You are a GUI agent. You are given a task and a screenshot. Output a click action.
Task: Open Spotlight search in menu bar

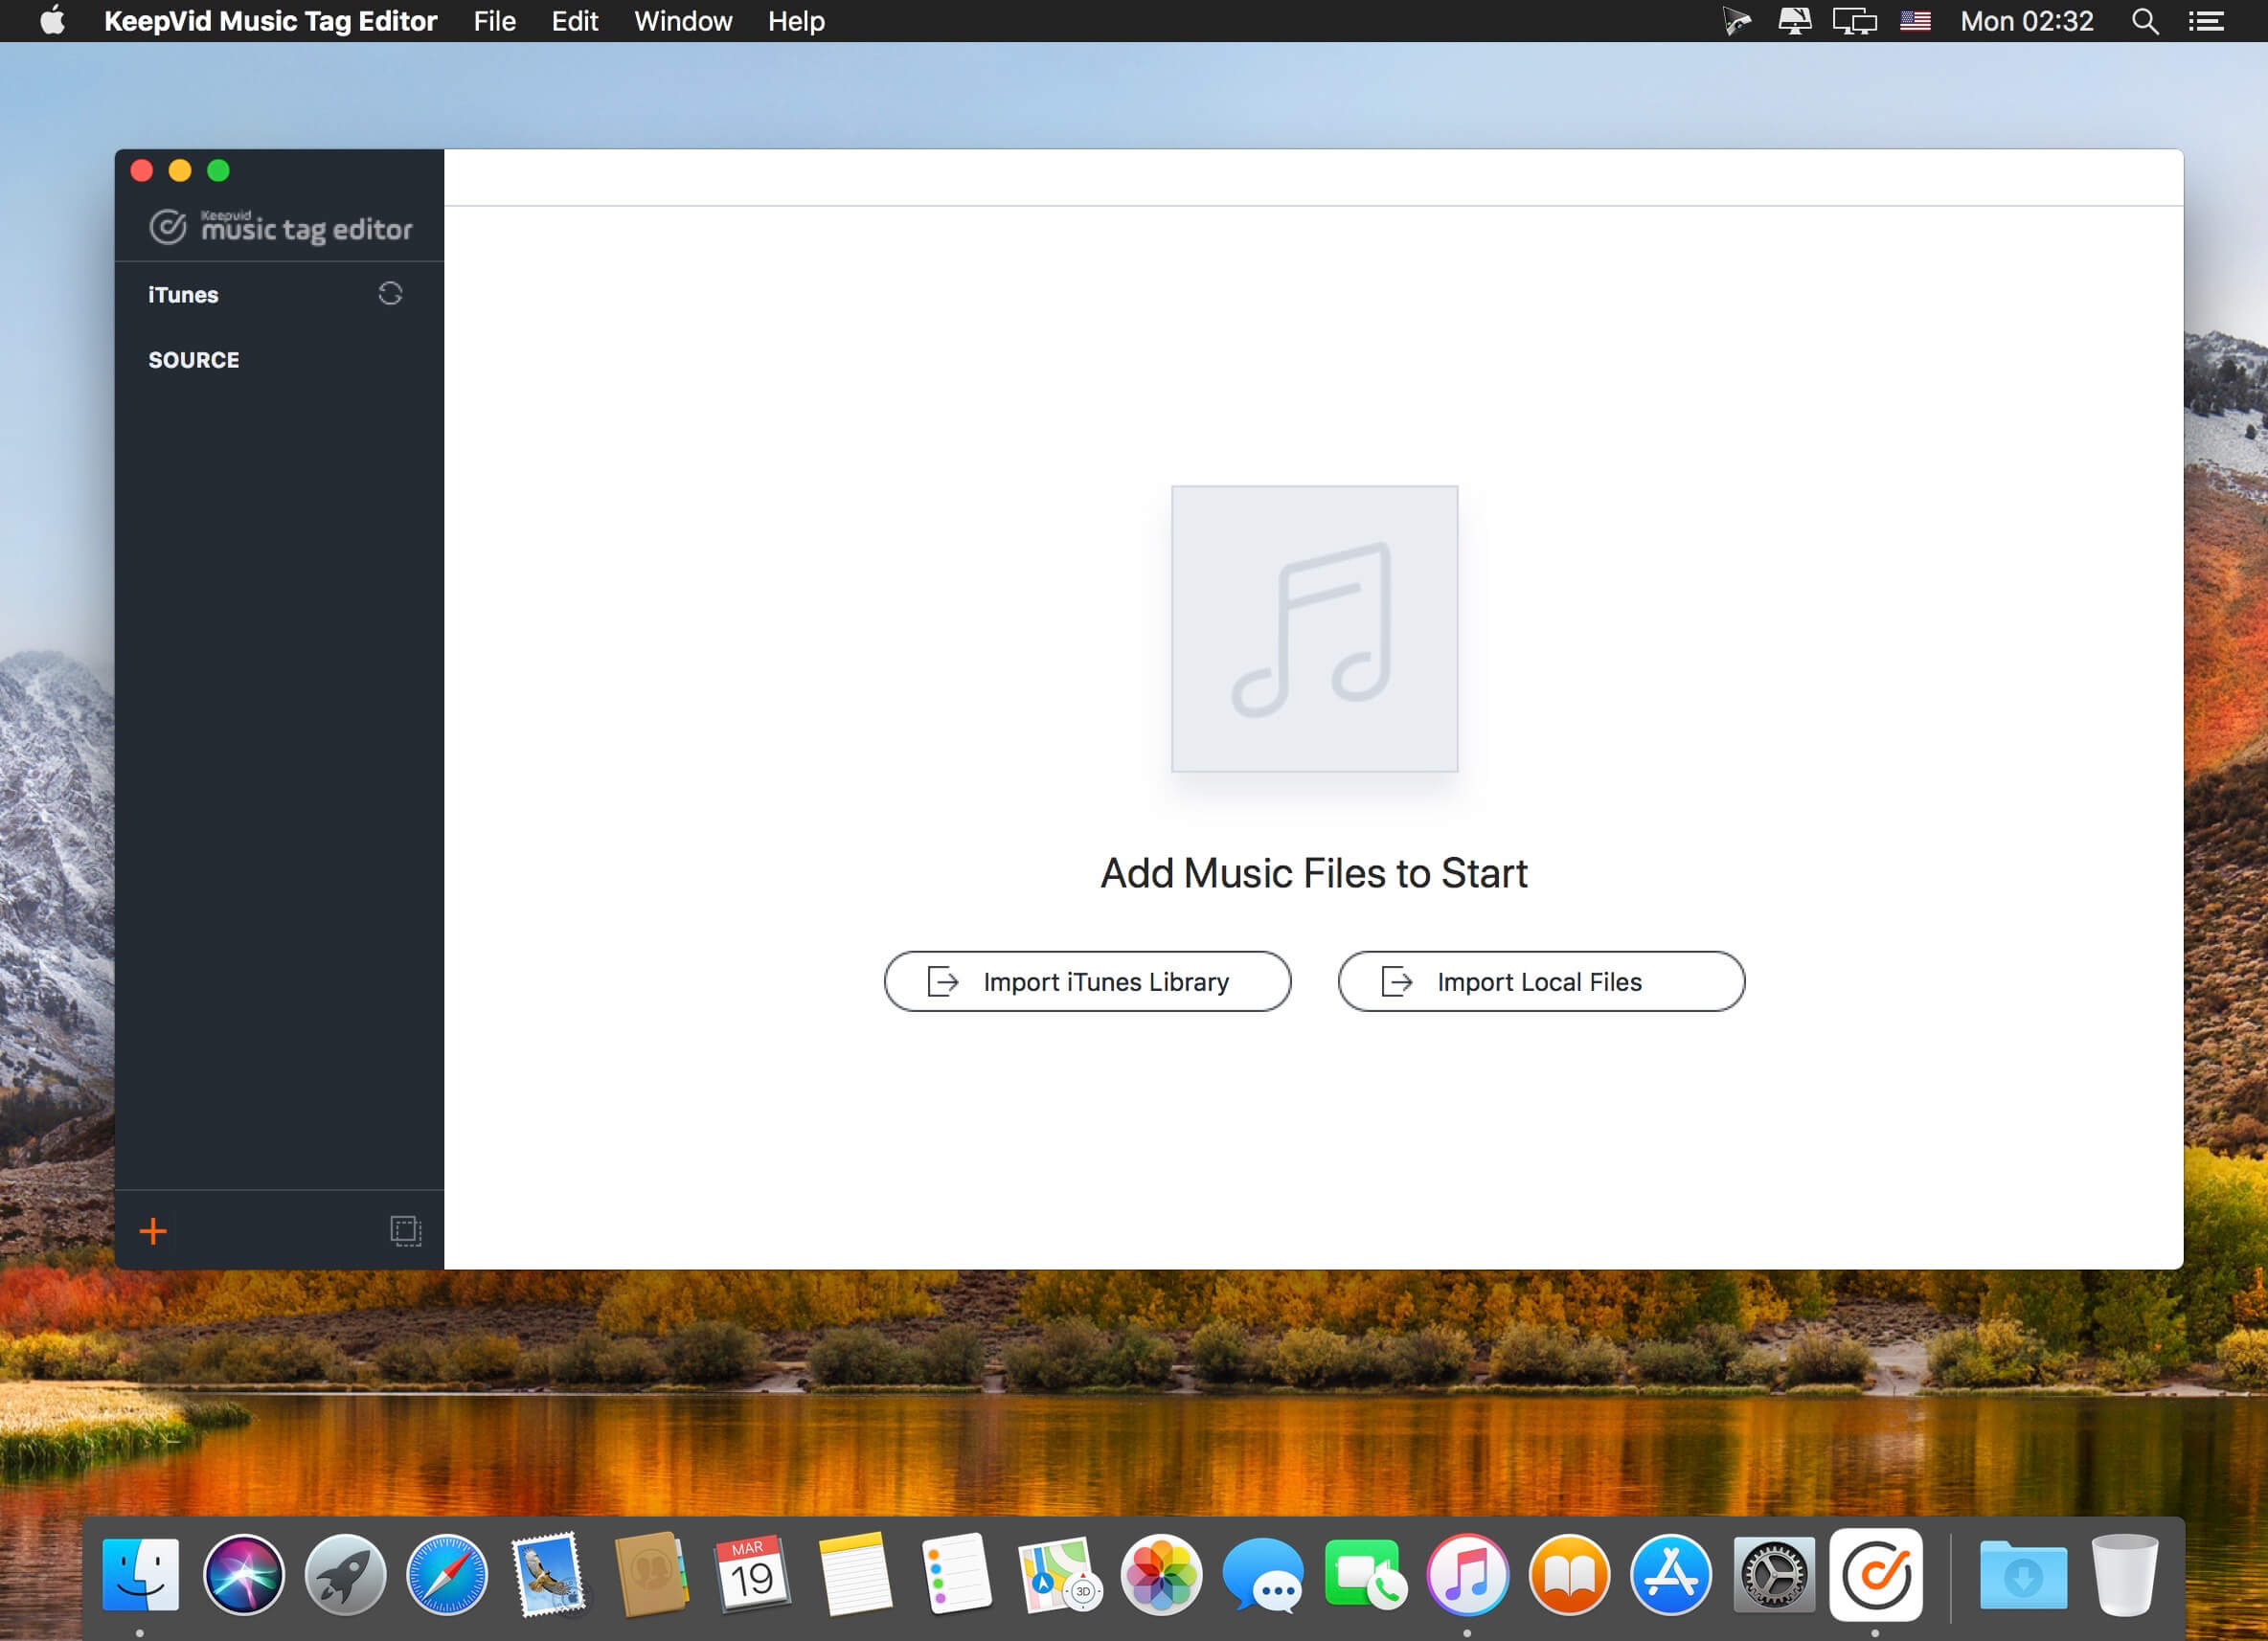(2144, 21)
